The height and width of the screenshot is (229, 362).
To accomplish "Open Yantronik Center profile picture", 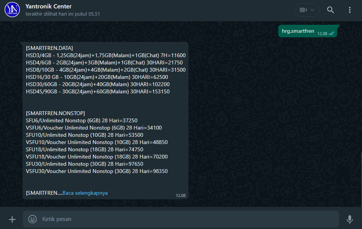I will [12, 10].
